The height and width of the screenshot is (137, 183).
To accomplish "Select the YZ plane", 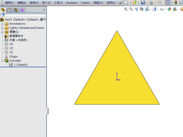I will (9, 53).
